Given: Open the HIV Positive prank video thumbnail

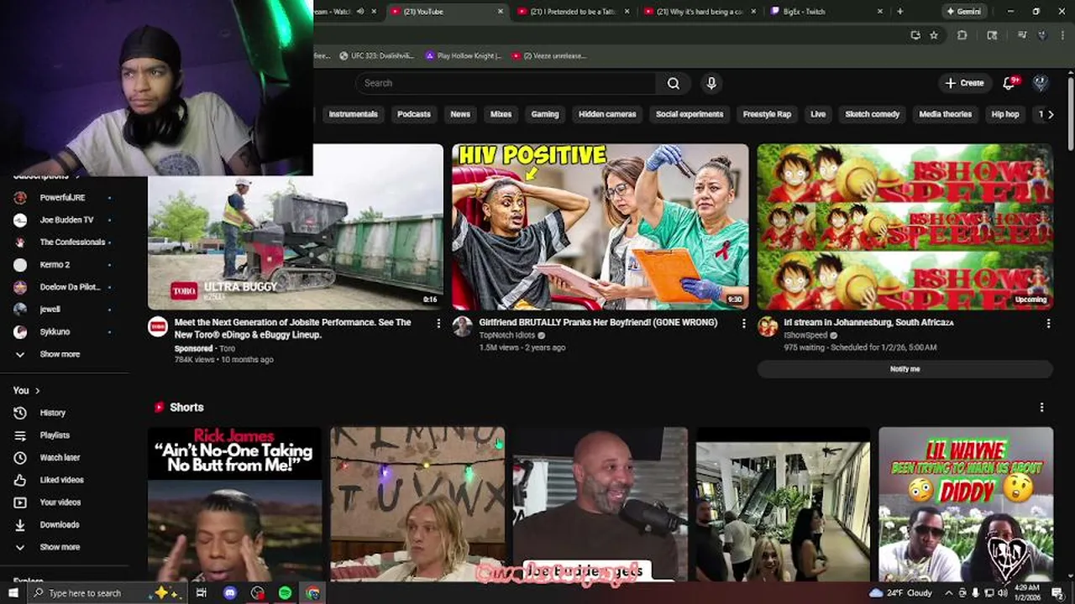Looking at the screenshot, I should tap(600, 226).
